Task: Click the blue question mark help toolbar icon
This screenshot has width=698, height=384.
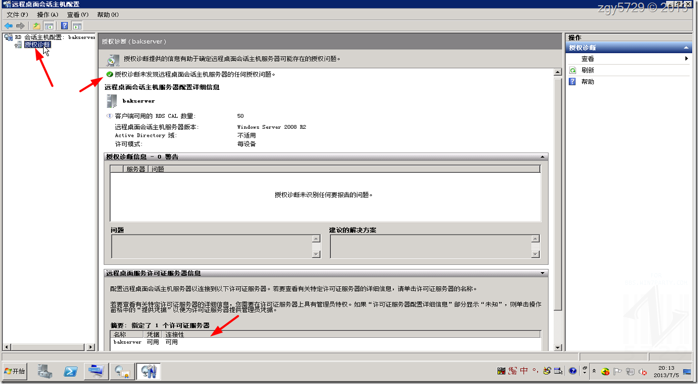Action: [x=65, y=26]
